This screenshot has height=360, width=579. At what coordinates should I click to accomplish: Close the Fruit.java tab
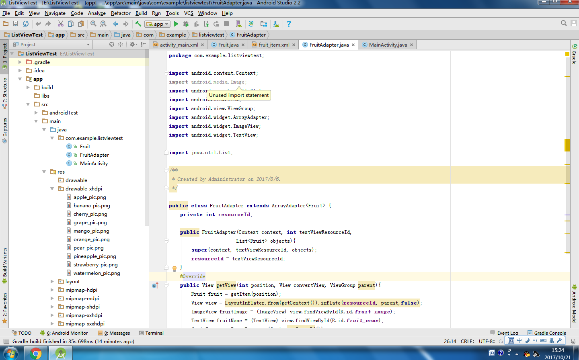pyautogui.click(x=243, y=45)
